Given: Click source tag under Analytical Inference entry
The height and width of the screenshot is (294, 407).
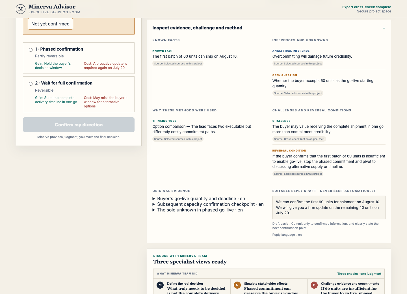Looking at the screenshot, I should pos(298,64).
